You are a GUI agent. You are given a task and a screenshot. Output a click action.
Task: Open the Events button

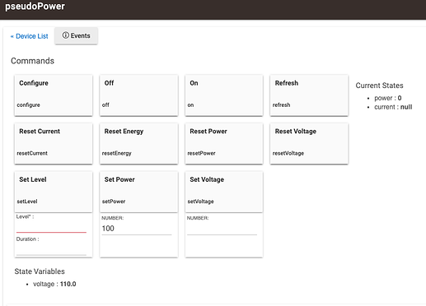point(76,35)
